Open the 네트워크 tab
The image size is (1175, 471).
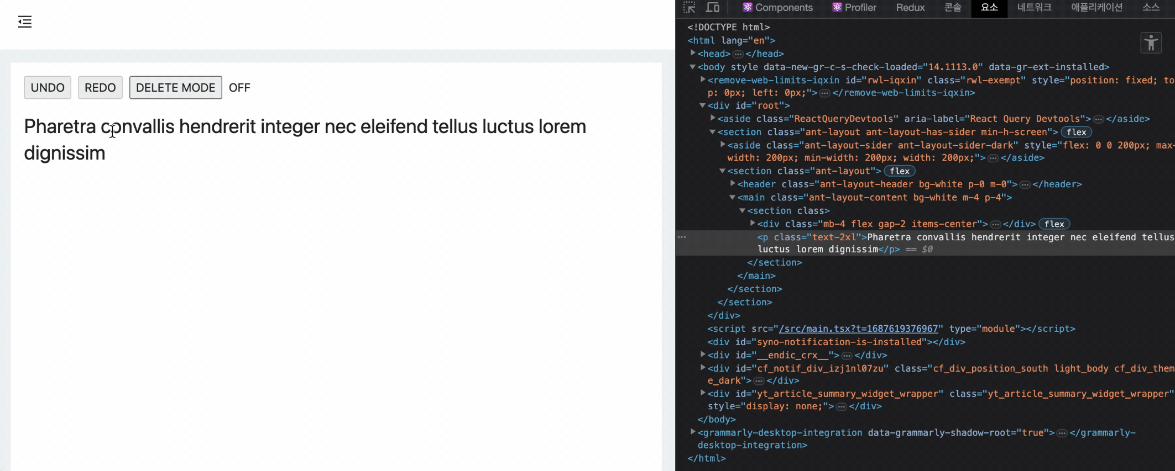pyautogui.click(x=1034, y=8)
